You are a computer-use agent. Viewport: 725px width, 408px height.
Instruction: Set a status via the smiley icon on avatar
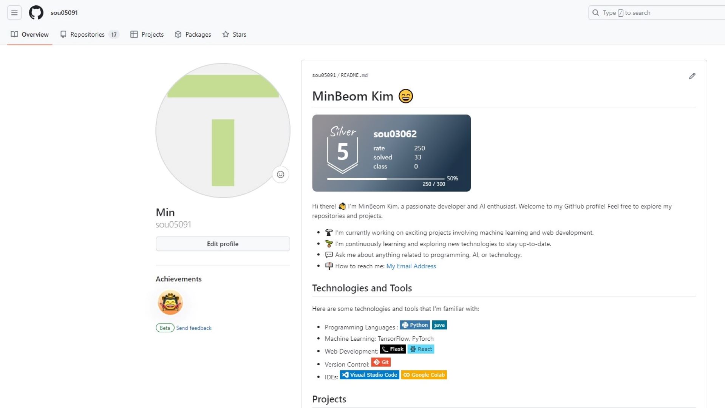280,175
